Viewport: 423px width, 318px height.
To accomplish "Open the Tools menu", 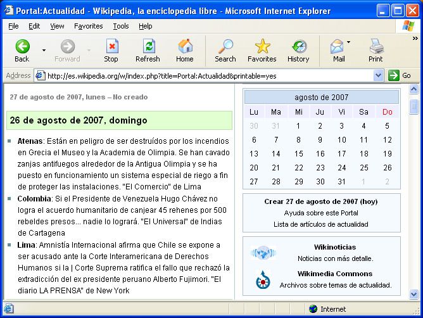I will 121,26.
